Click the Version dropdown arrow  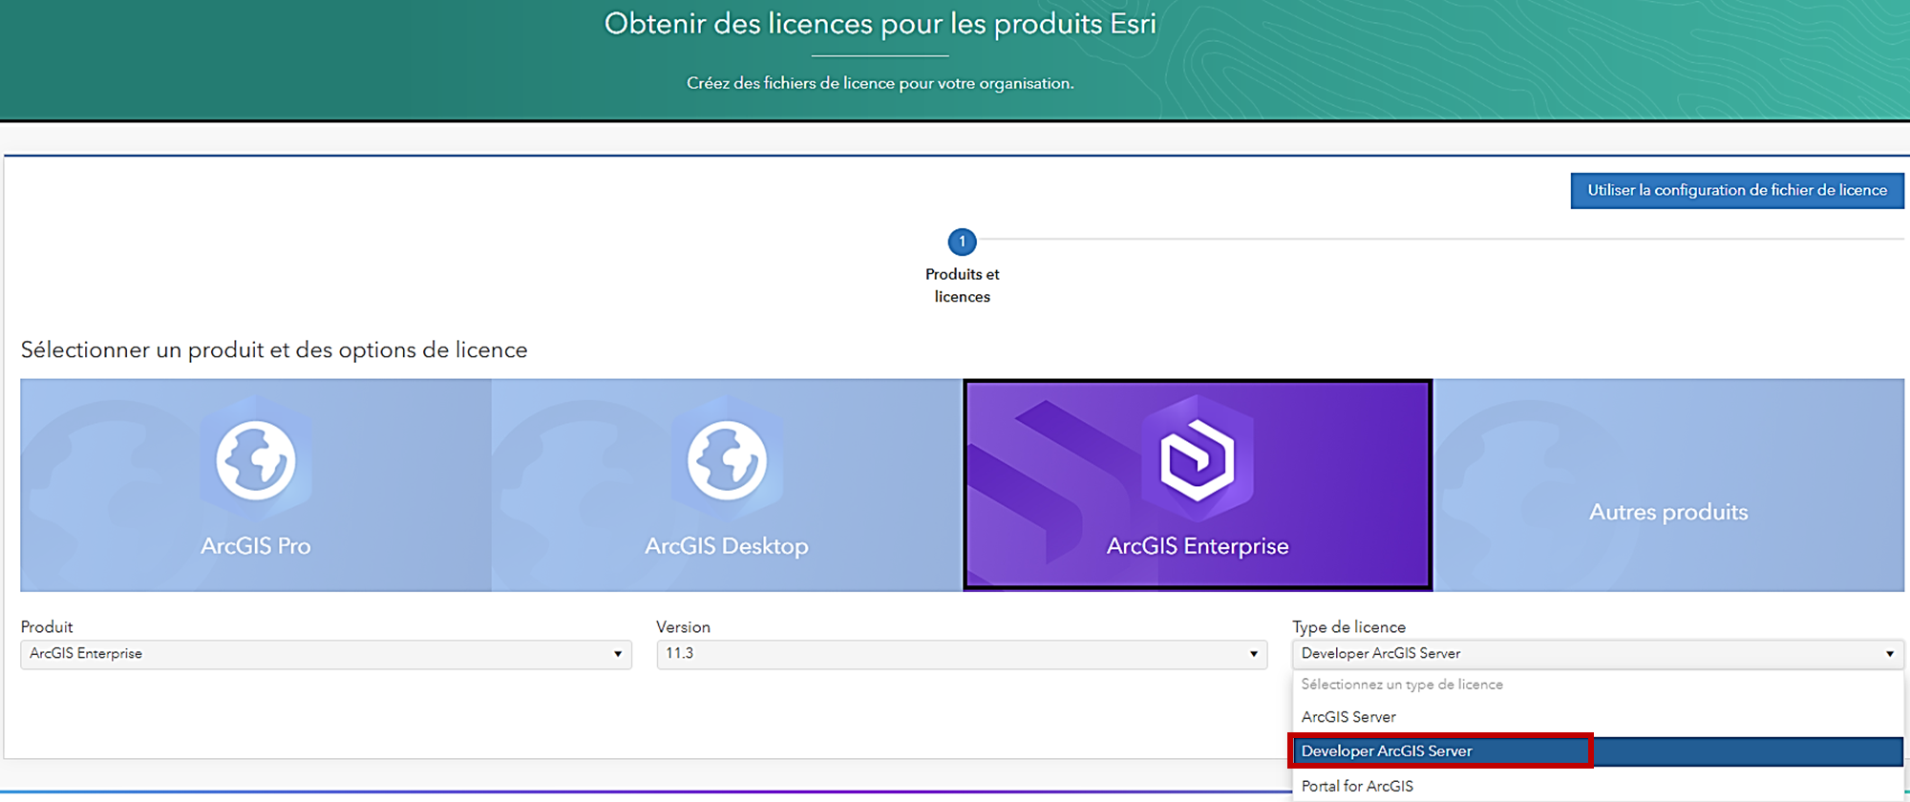[1253, 654]
